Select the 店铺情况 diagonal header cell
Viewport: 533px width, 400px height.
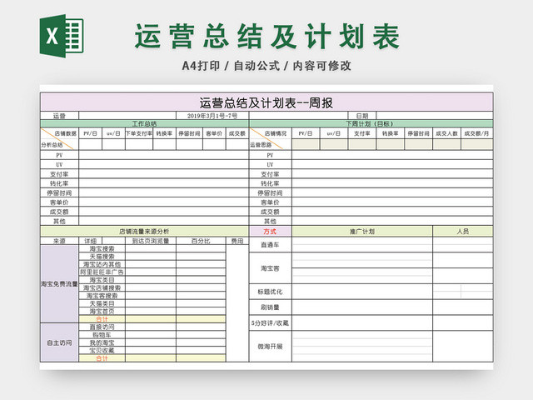click(x=271, y=139)
